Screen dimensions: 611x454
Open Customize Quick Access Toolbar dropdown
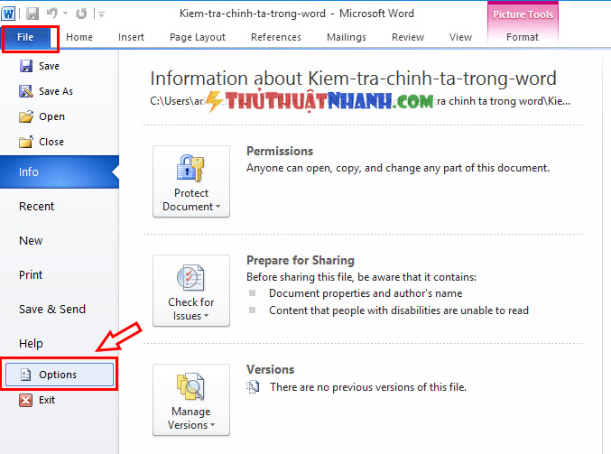point(102,14)
